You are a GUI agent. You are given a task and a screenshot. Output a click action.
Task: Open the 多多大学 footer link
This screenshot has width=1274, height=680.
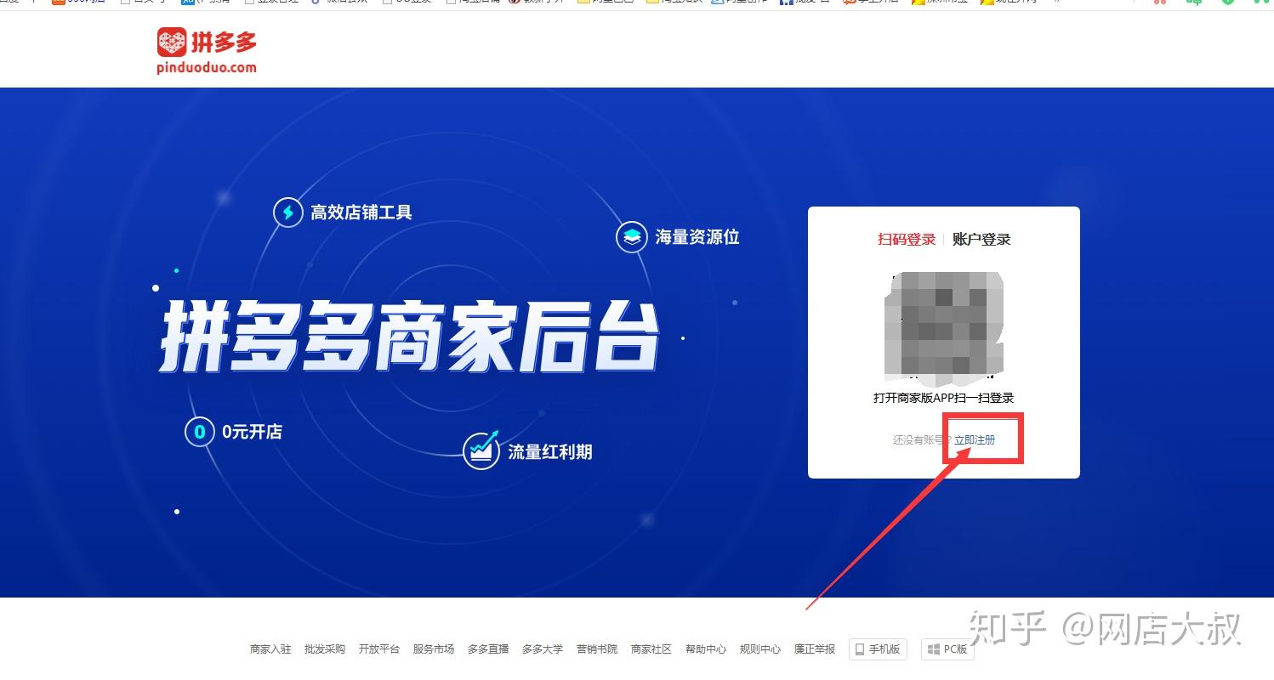tap(543, 649)
